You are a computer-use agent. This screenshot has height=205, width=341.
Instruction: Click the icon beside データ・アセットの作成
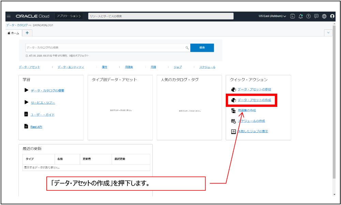pyautogui.click(x=234, y=100)
